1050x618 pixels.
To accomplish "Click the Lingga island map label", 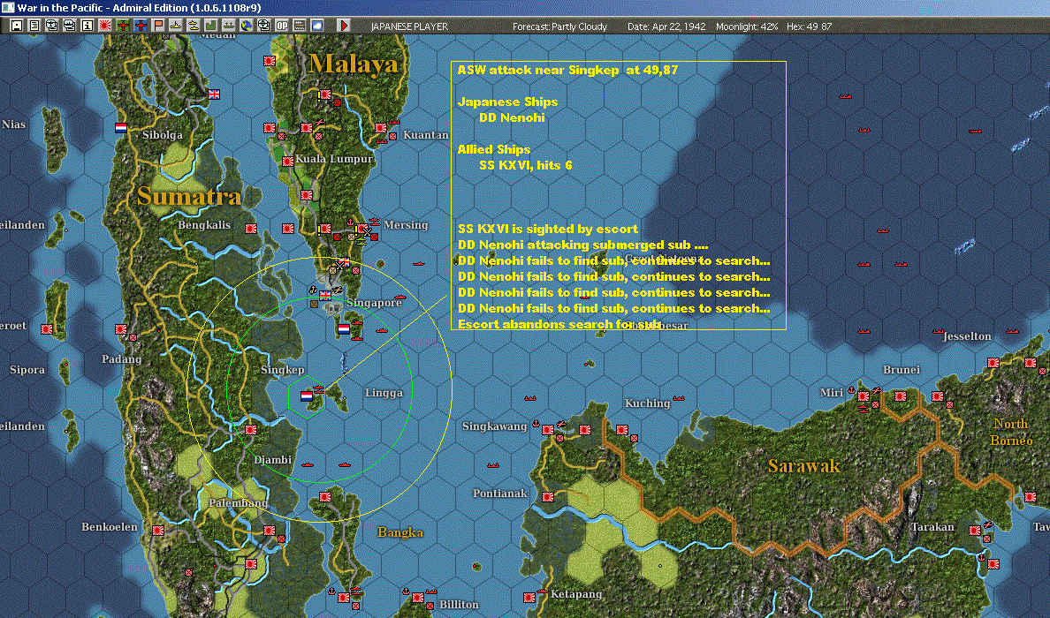I will [x=384, y=393].
